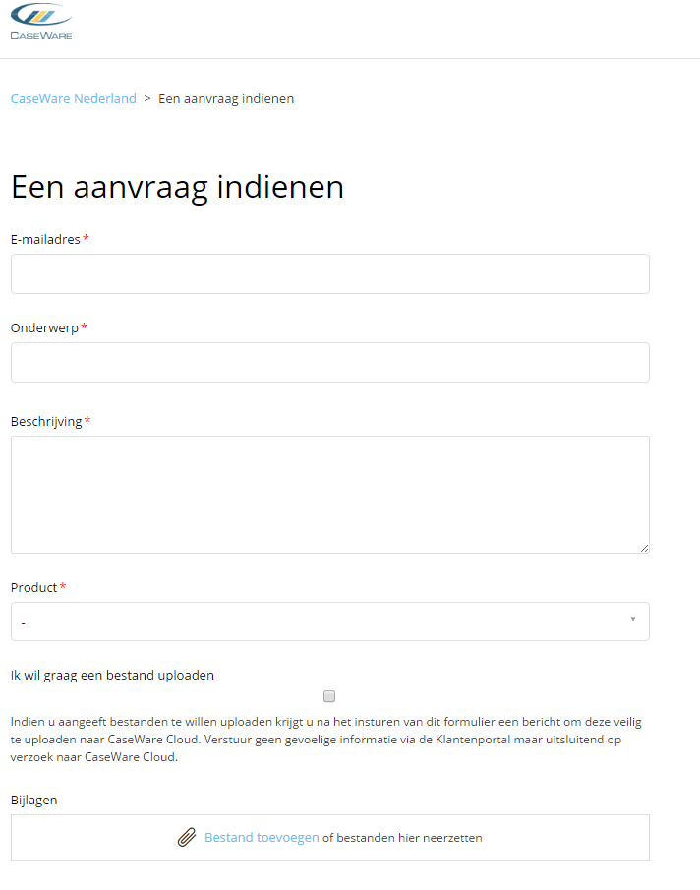
Task: Focus the E-mailadres input field
Action: 330,274
